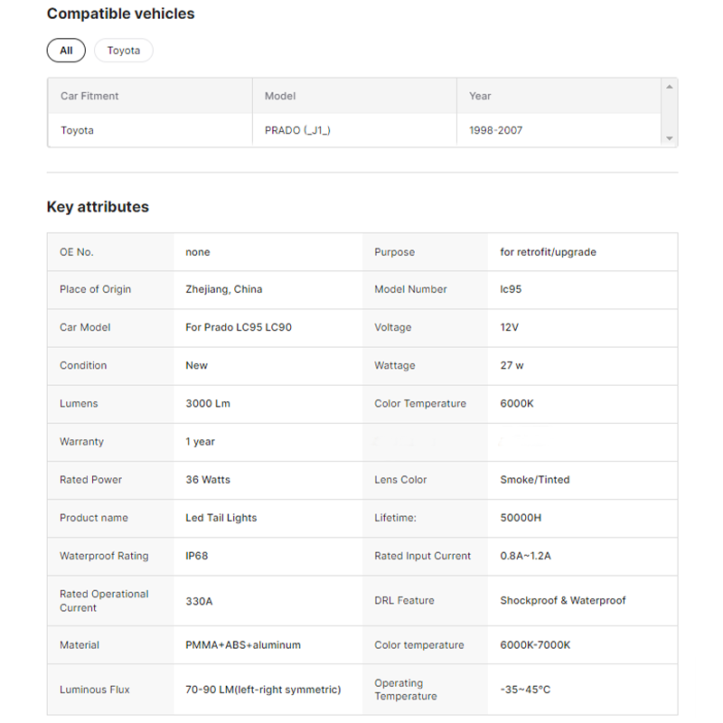Click the fitment table scroll up arrow
723x723 pixels.
coord(669,87)
